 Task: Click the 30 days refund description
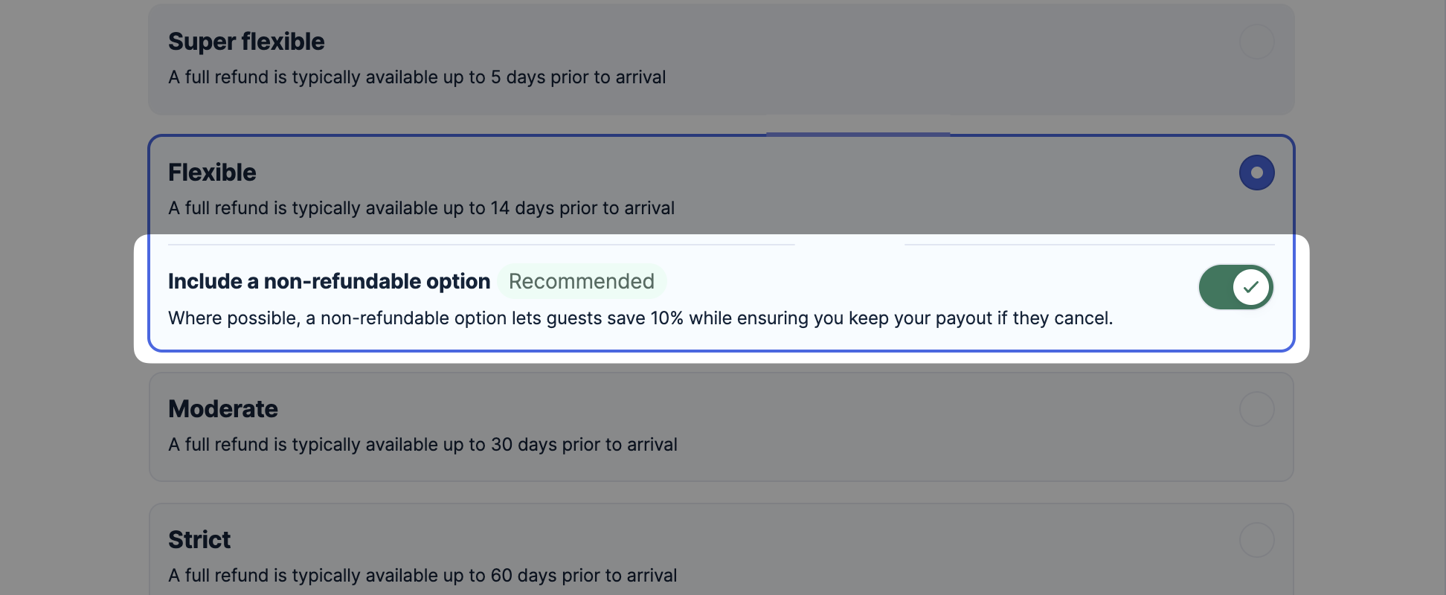tap(422, 445)
